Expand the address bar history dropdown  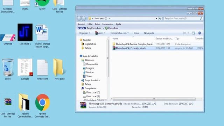pos(156,19)
